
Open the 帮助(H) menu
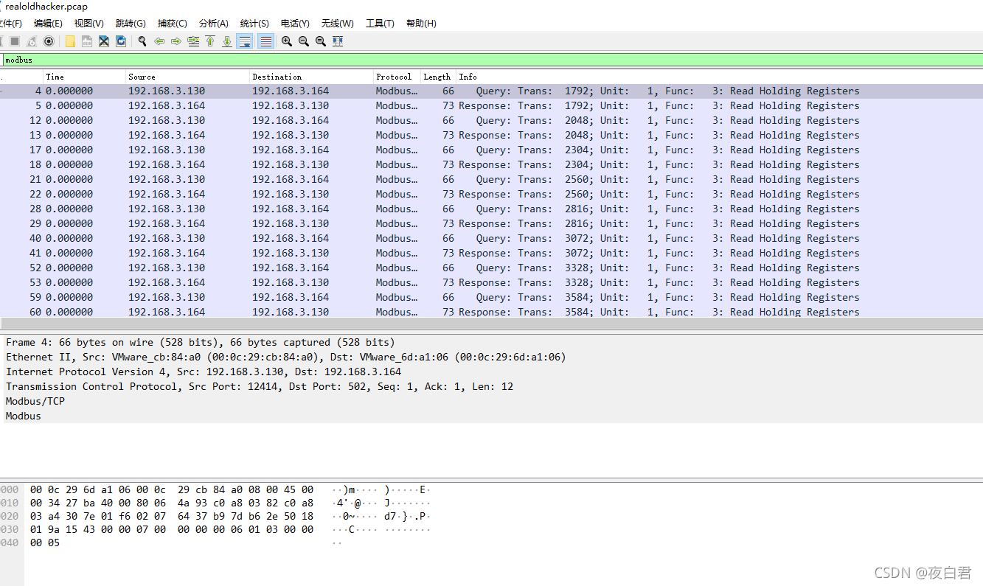tap(421, 24)
